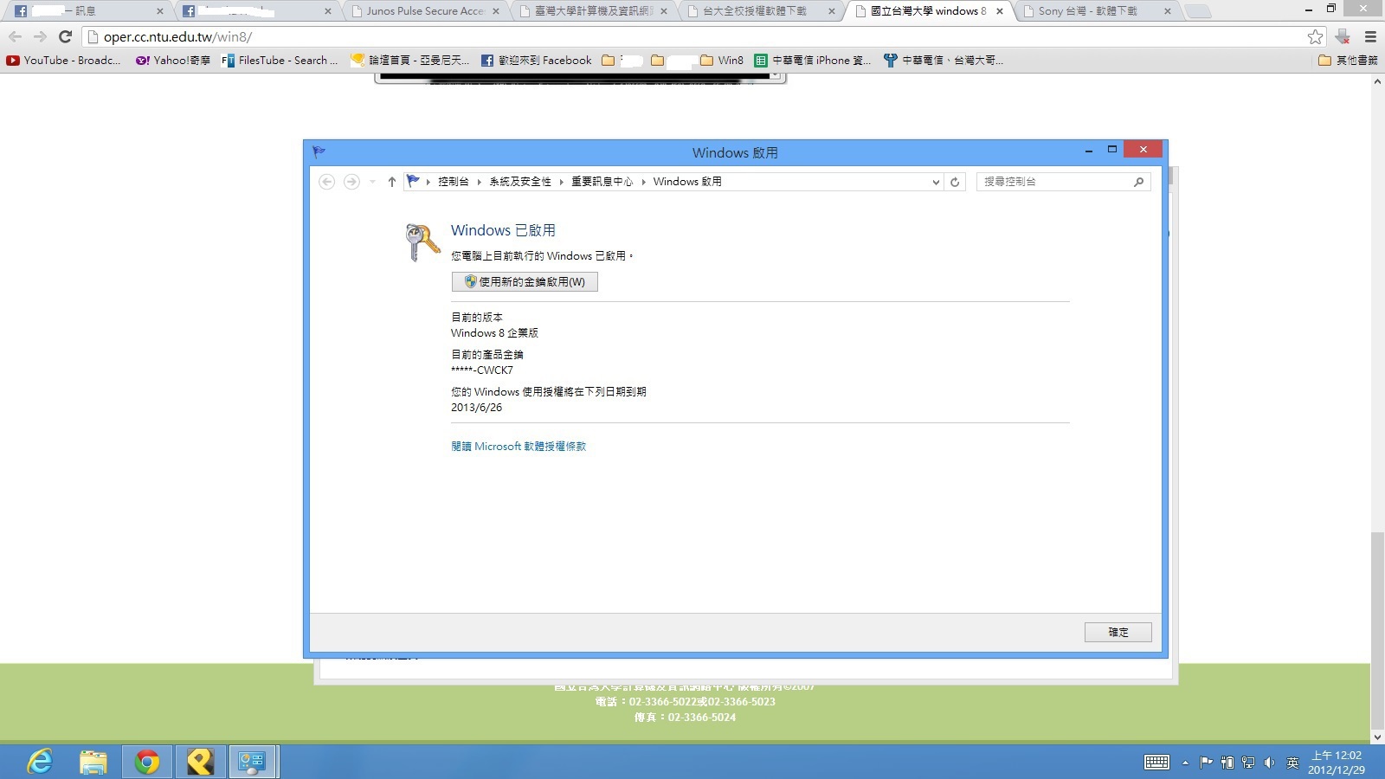The height and width of the screenshot is (779, 1385).
Task: Open File Explorer from the taskbar
Action: (x=93, y=762)
